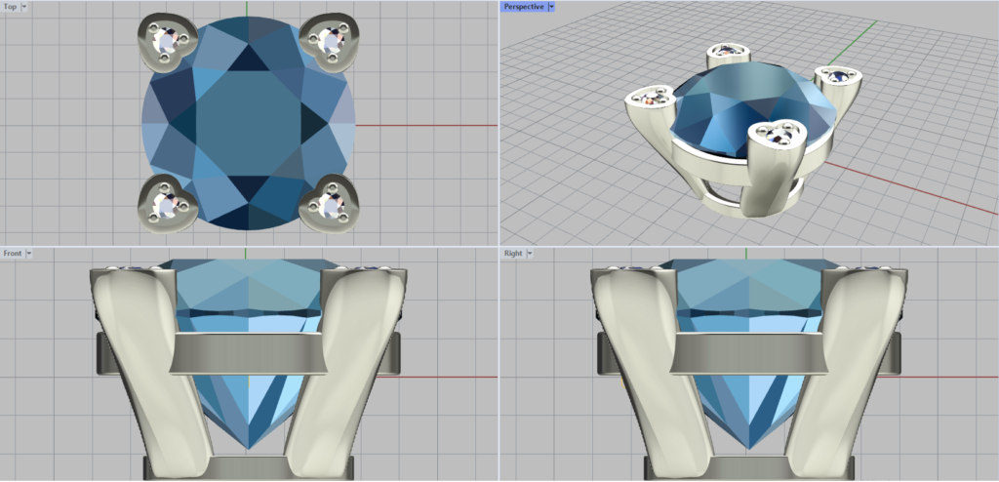Expand the Right viewport menu arrow
This screenshot has width=999, height=482.
pos(530,253)
